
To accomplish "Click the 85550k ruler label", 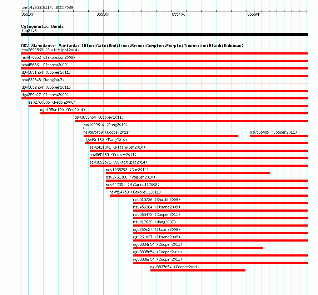I will [254, 14].
